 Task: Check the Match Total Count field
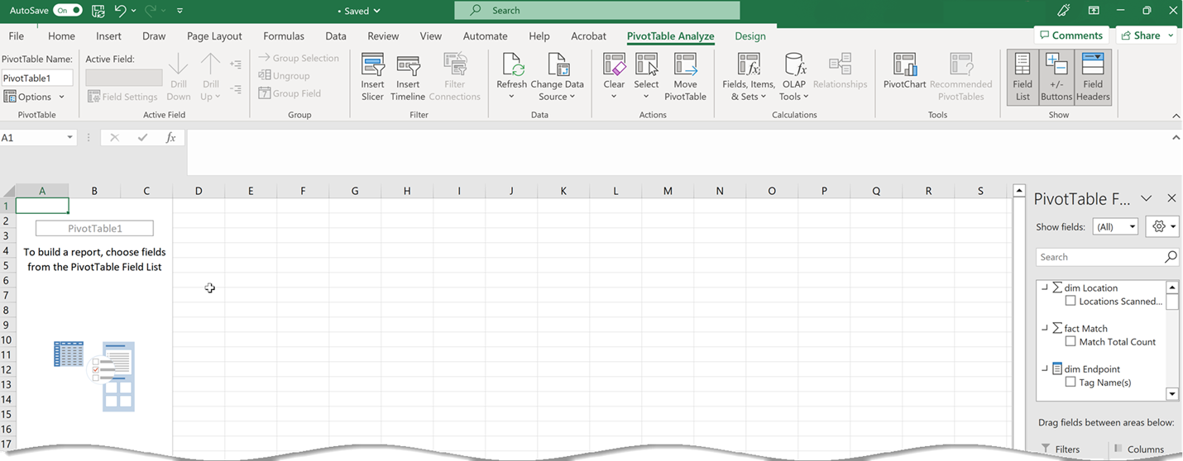click(1070, 342)
